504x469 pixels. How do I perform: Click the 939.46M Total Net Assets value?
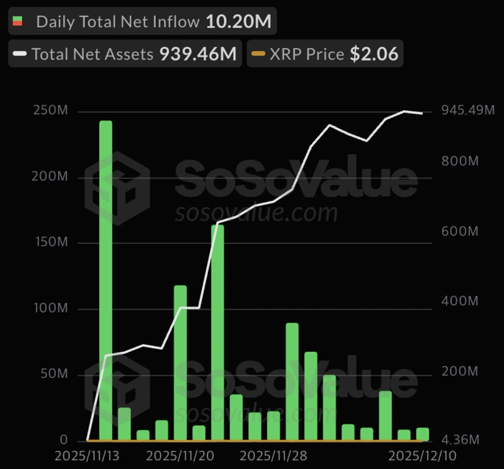tap(198, 54)
